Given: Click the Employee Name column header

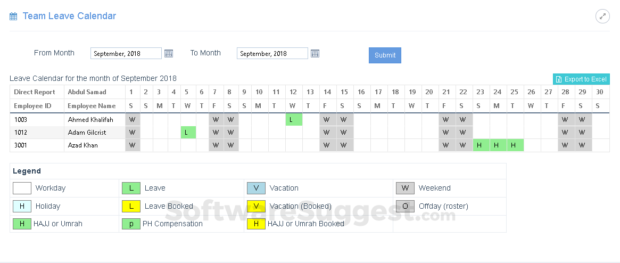Looking at the screenshot, I should click(x=92, y=106).
